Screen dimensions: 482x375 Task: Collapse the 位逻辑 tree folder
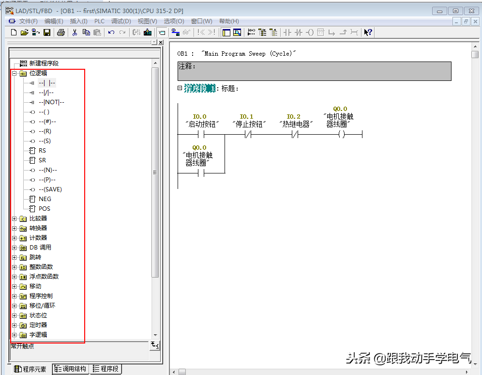coord(14,73)
